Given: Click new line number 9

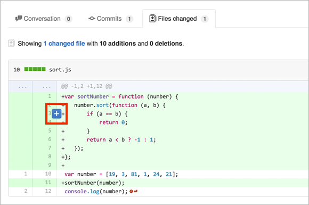Looking at the screenshot, I should 50,165.
